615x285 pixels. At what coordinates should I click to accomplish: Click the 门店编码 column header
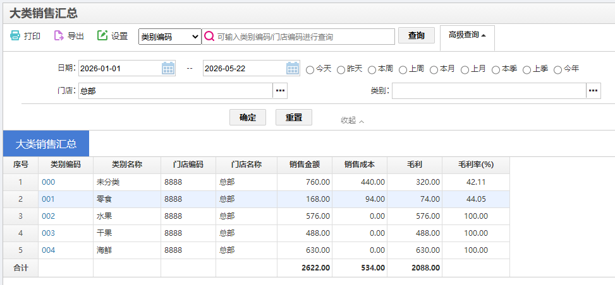[x=188, y=165]
